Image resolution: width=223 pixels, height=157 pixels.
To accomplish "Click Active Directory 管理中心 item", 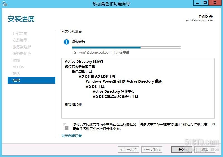I will (x=113, y=91).
